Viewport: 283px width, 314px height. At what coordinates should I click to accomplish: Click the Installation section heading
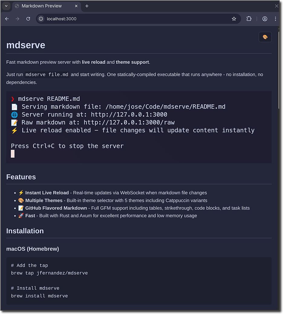click(x=25, y=231)
